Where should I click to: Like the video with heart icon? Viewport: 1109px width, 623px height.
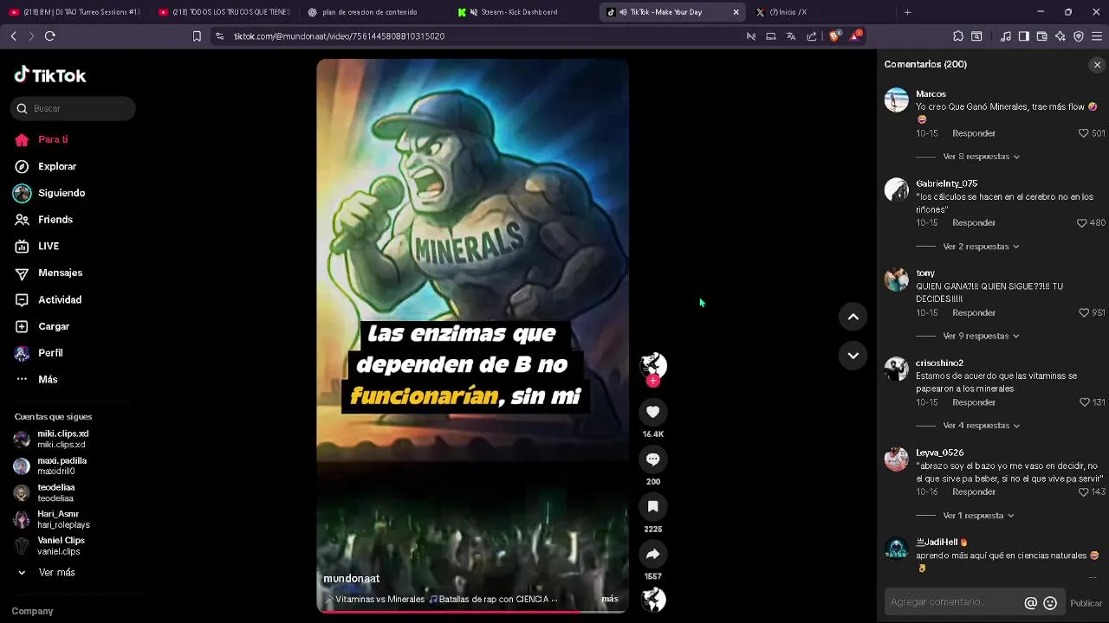point(653,412)
